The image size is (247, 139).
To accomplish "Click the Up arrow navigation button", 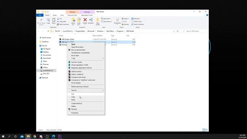I will click(48, 31).
